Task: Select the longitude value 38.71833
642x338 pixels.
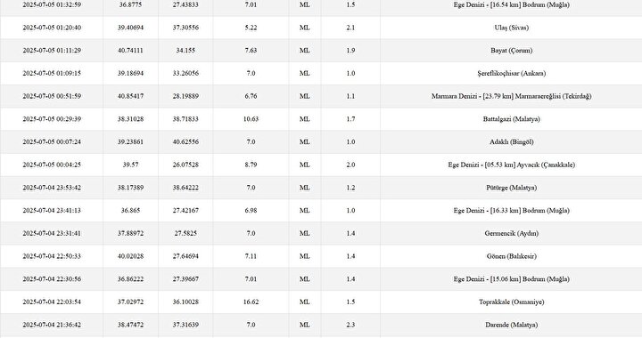Action: 185,119
